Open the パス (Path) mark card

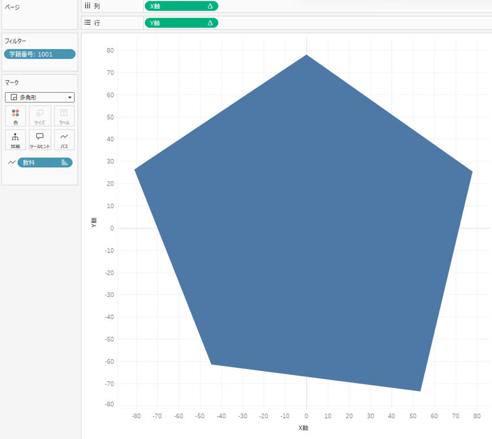64,140
